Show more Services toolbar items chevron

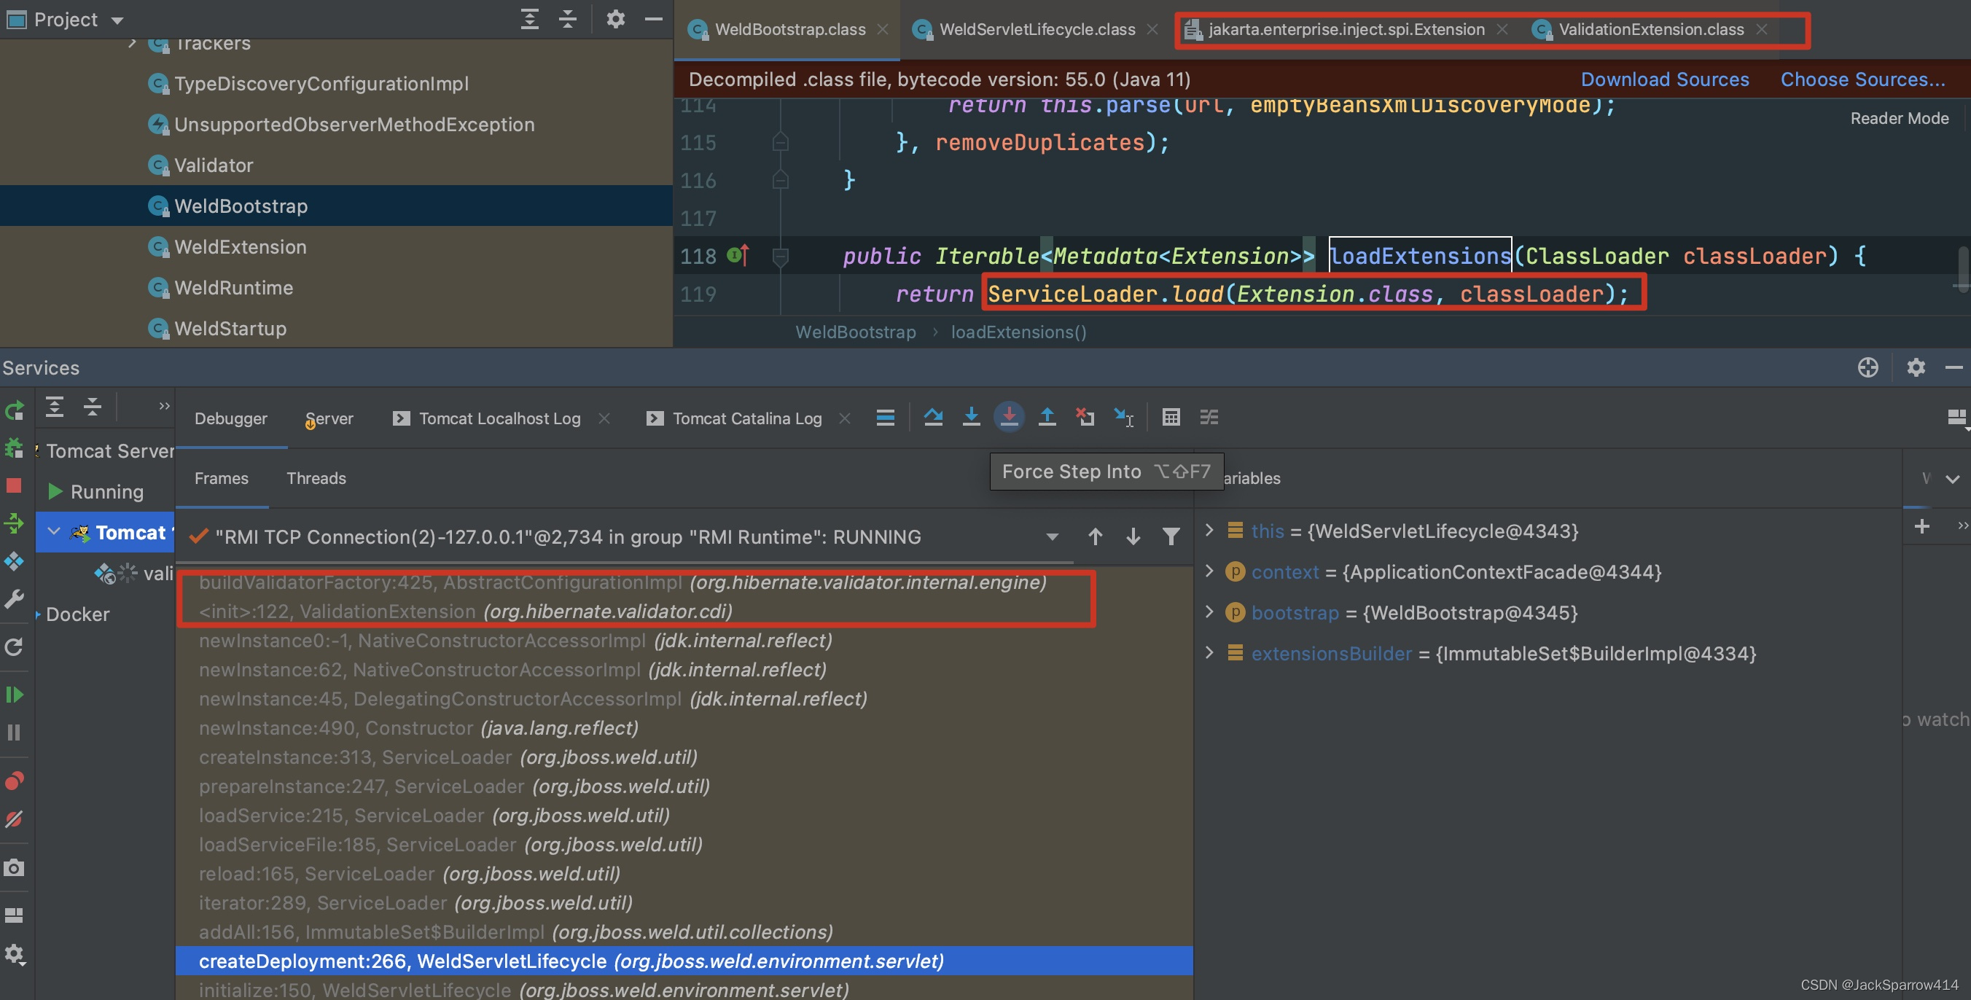pos(164,406)
